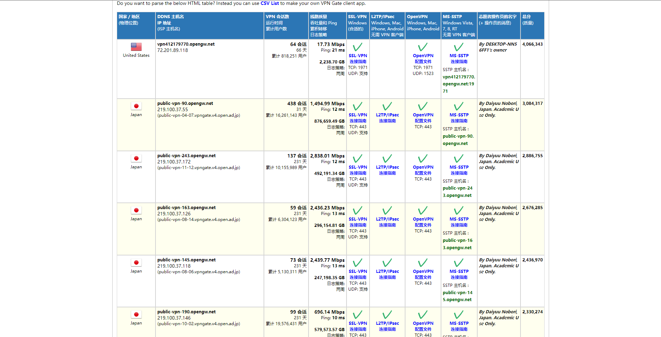661x337 pixels.
Task: Click line speed 2,838.01 Mbps
Action: pos(327,156)
